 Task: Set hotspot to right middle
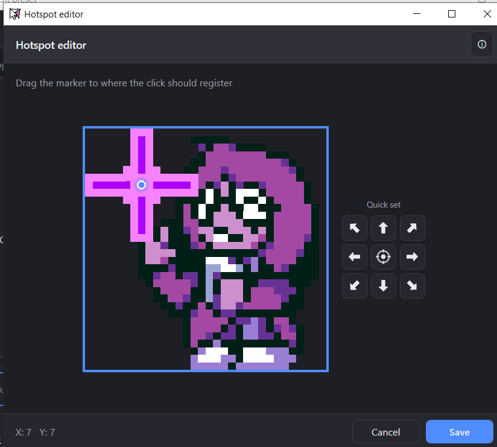tap(412, 257)
